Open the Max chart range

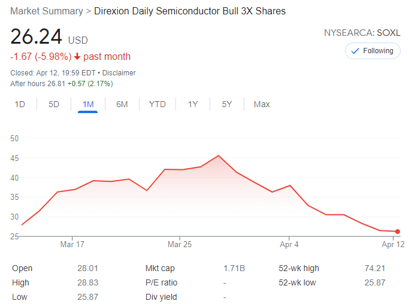pyautogui.click(x=262, y=104)
